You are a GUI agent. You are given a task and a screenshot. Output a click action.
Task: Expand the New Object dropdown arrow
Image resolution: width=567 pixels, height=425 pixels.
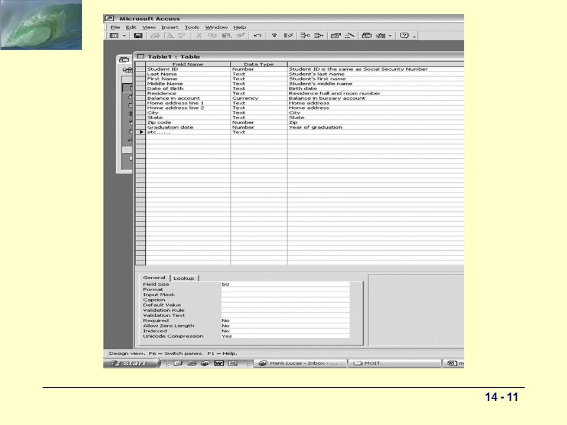390,35
